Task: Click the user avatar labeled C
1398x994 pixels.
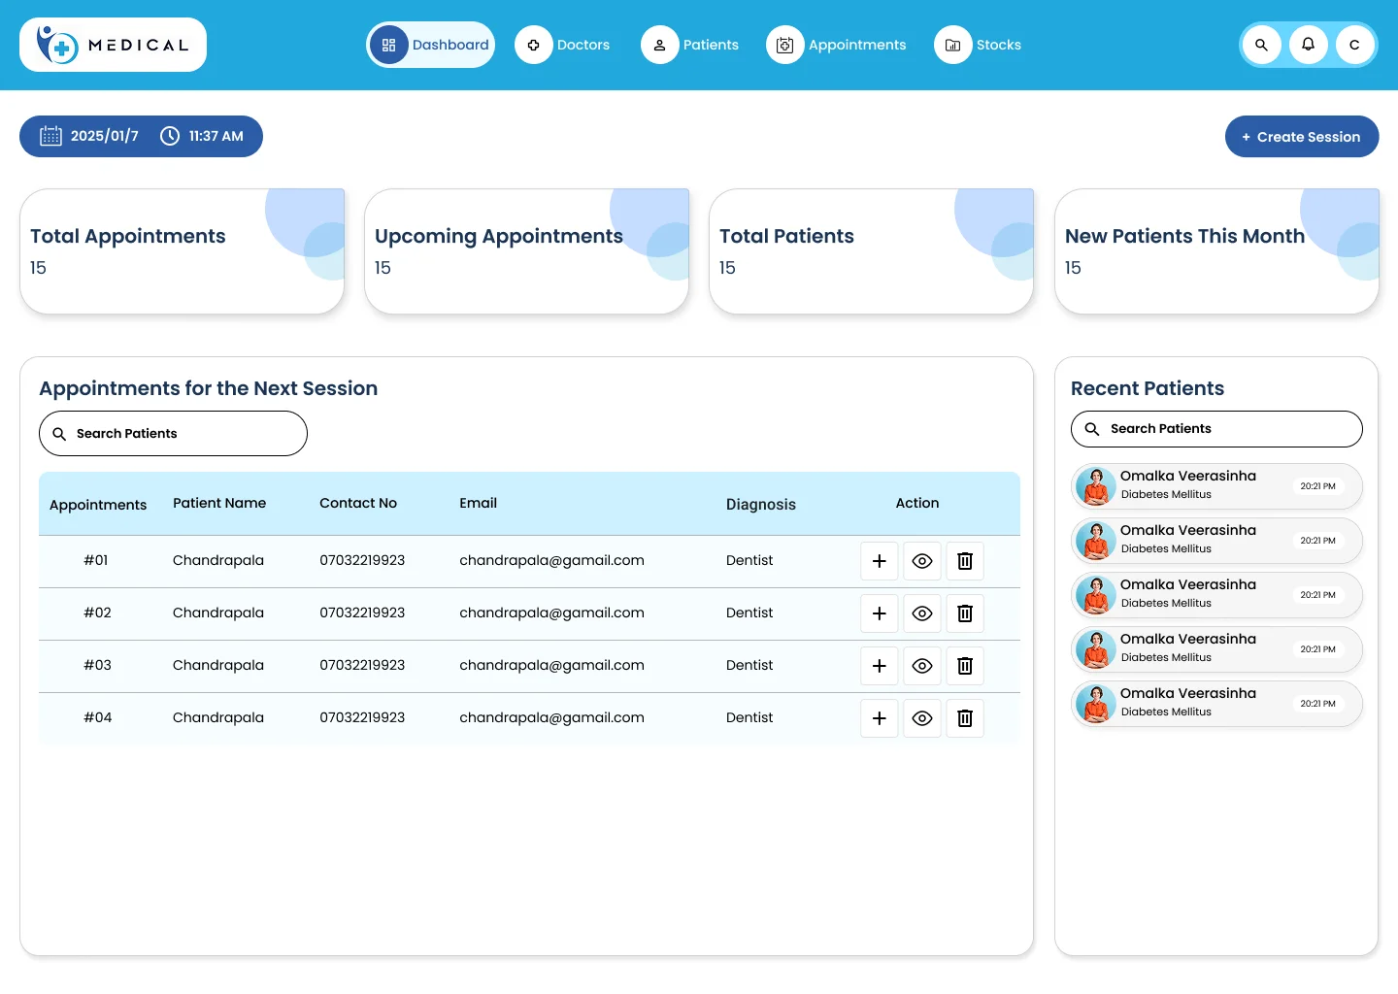Action: pos(1354,45)
